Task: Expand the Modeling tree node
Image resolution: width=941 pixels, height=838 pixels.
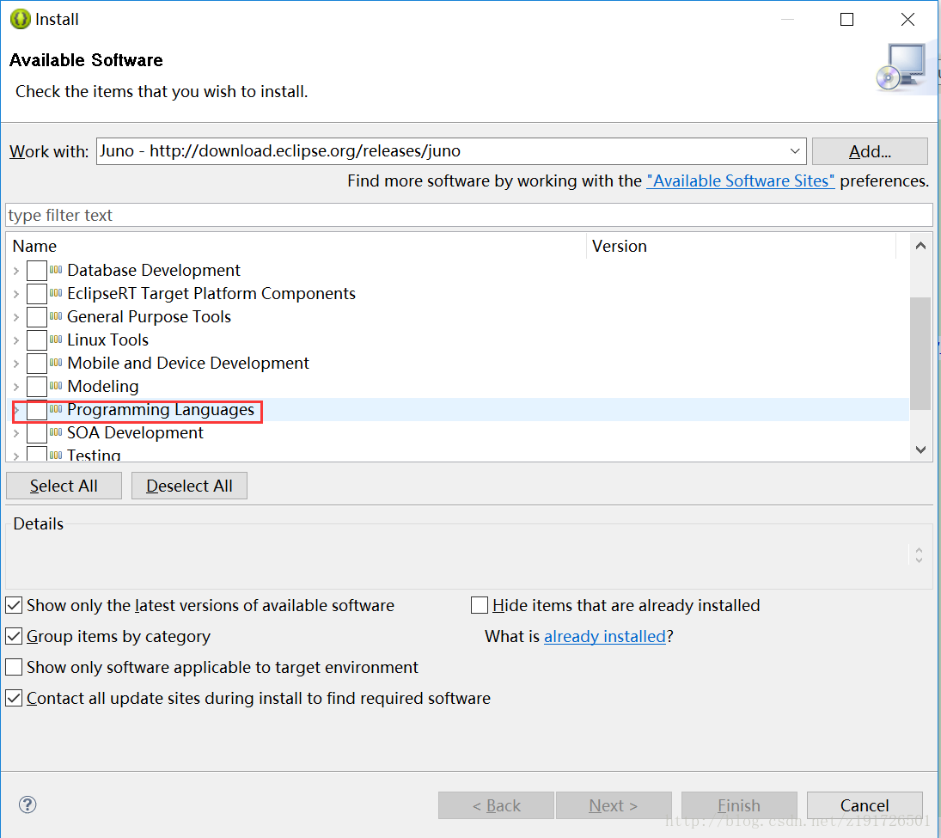Action: [16, 387]
